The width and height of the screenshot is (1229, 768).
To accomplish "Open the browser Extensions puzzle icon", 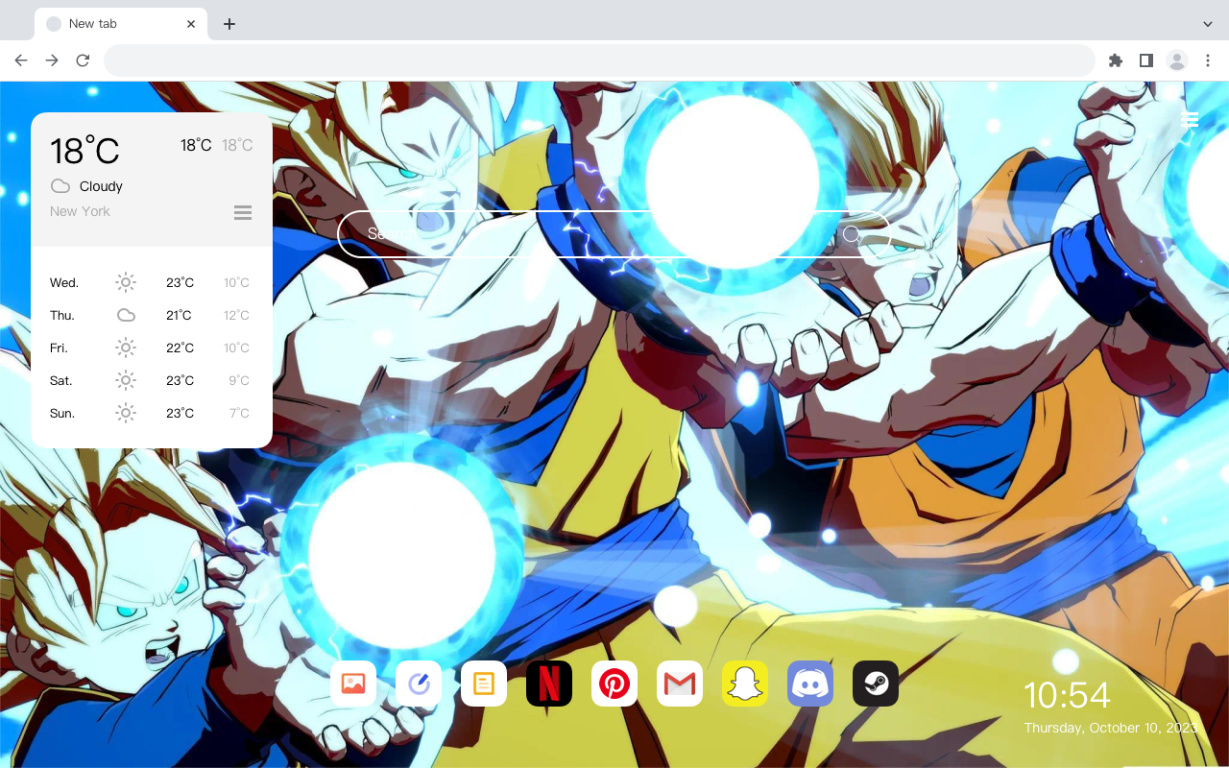I will [1115, 60].
